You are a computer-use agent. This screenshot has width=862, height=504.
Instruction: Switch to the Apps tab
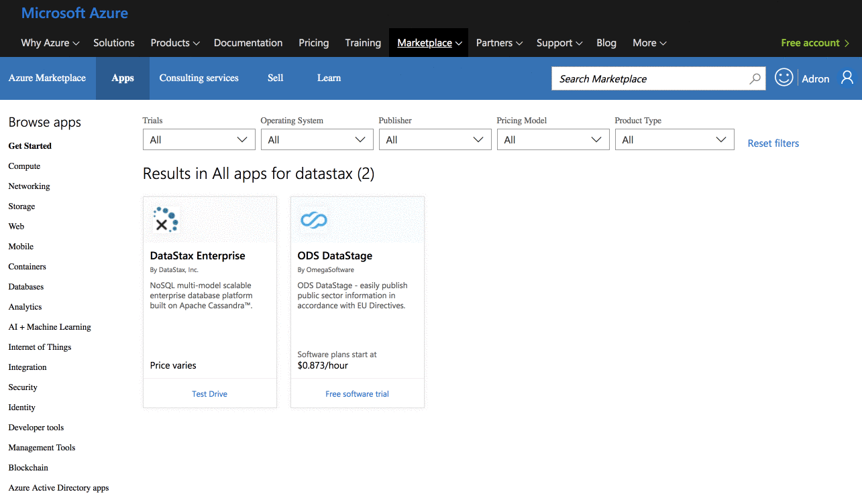point(123,78)
